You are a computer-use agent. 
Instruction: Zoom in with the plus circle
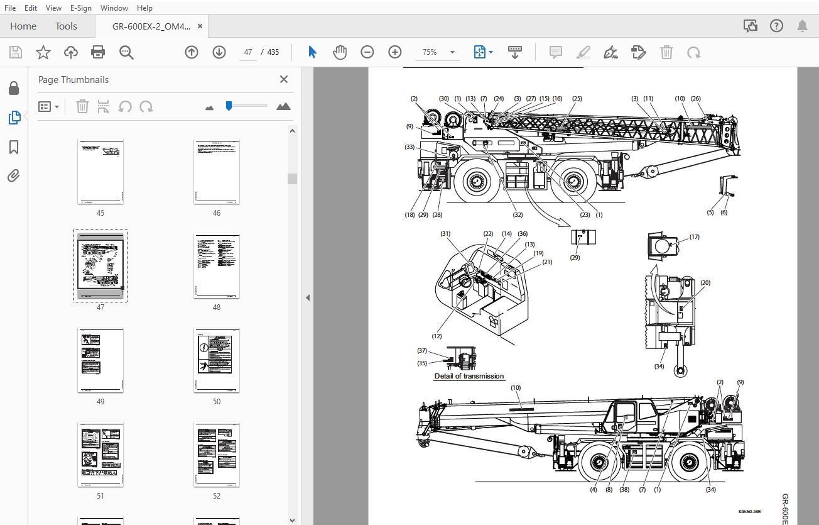click(x=394, y=52)
